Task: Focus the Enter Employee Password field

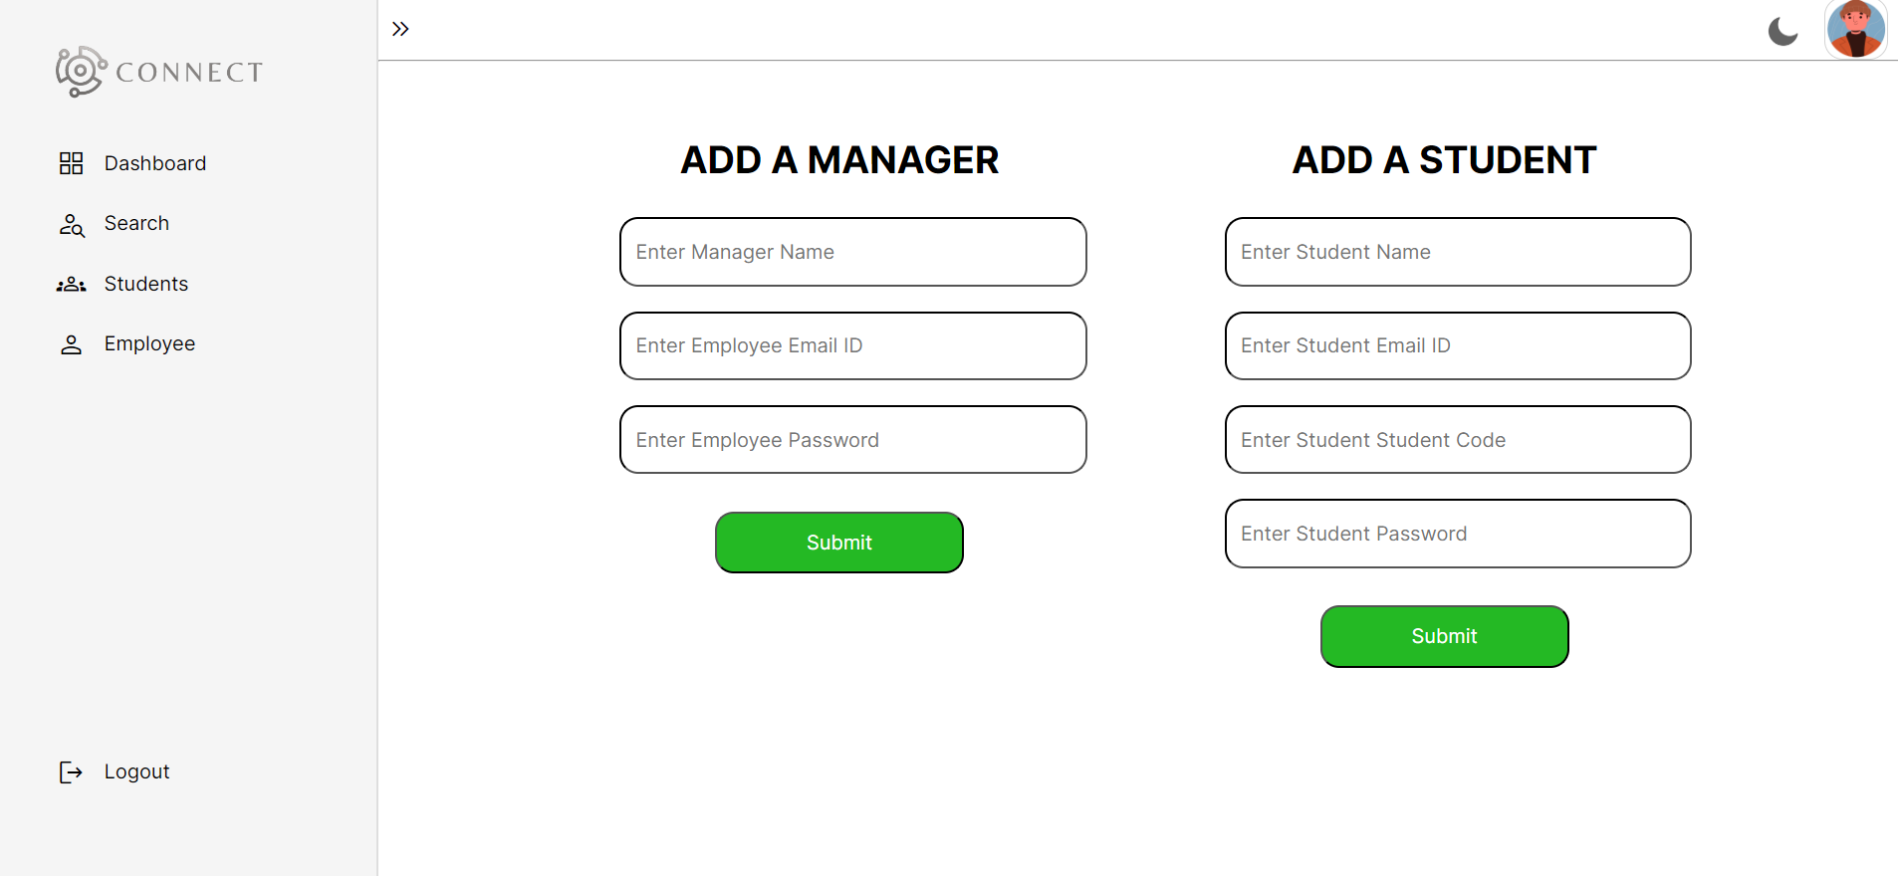Action: 852,440
